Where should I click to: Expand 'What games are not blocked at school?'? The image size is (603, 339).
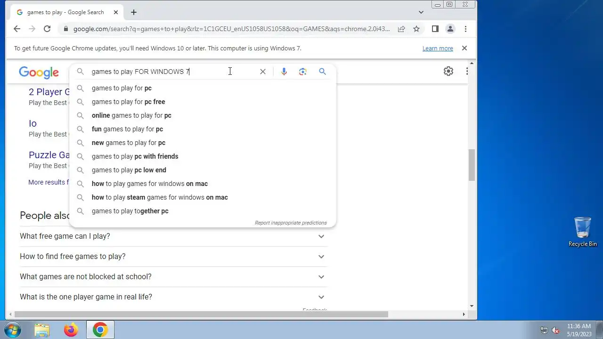coord(173,277)
